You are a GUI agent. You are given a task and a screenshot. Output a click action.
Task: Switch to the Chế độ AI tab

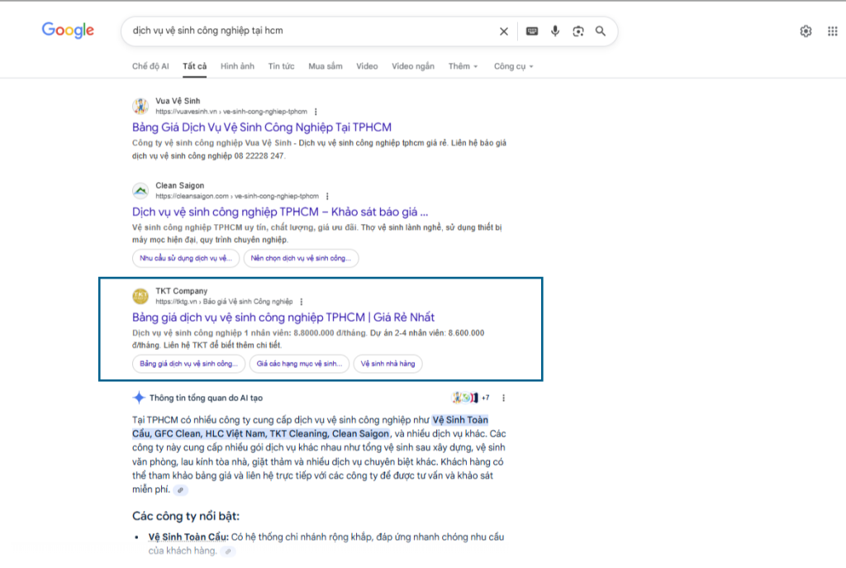tap(150, 66)
